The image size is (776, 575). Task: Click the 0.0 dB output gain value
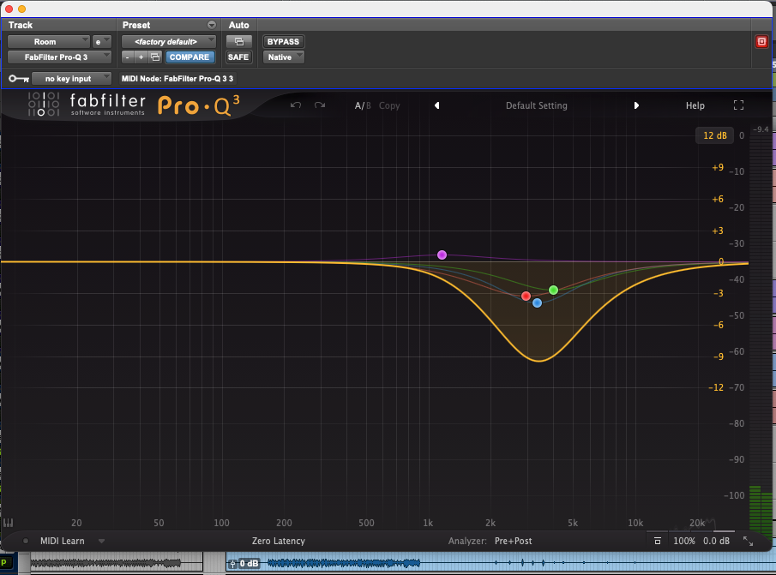(x=716, y=541)
